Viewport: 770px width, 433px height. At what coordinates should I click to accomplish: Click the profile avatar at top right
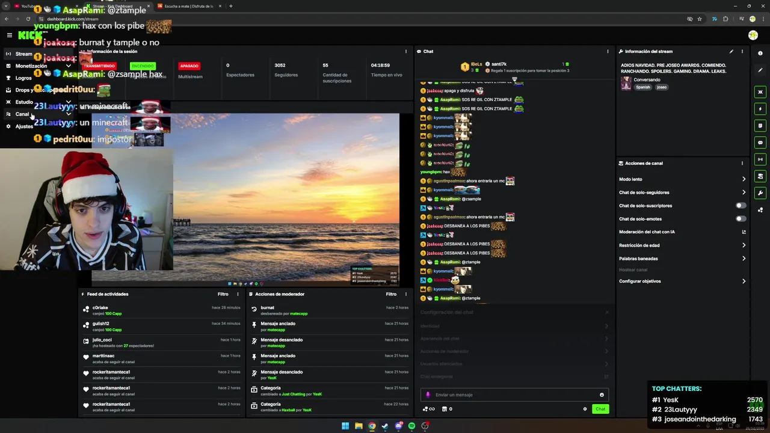click(753, 35)
